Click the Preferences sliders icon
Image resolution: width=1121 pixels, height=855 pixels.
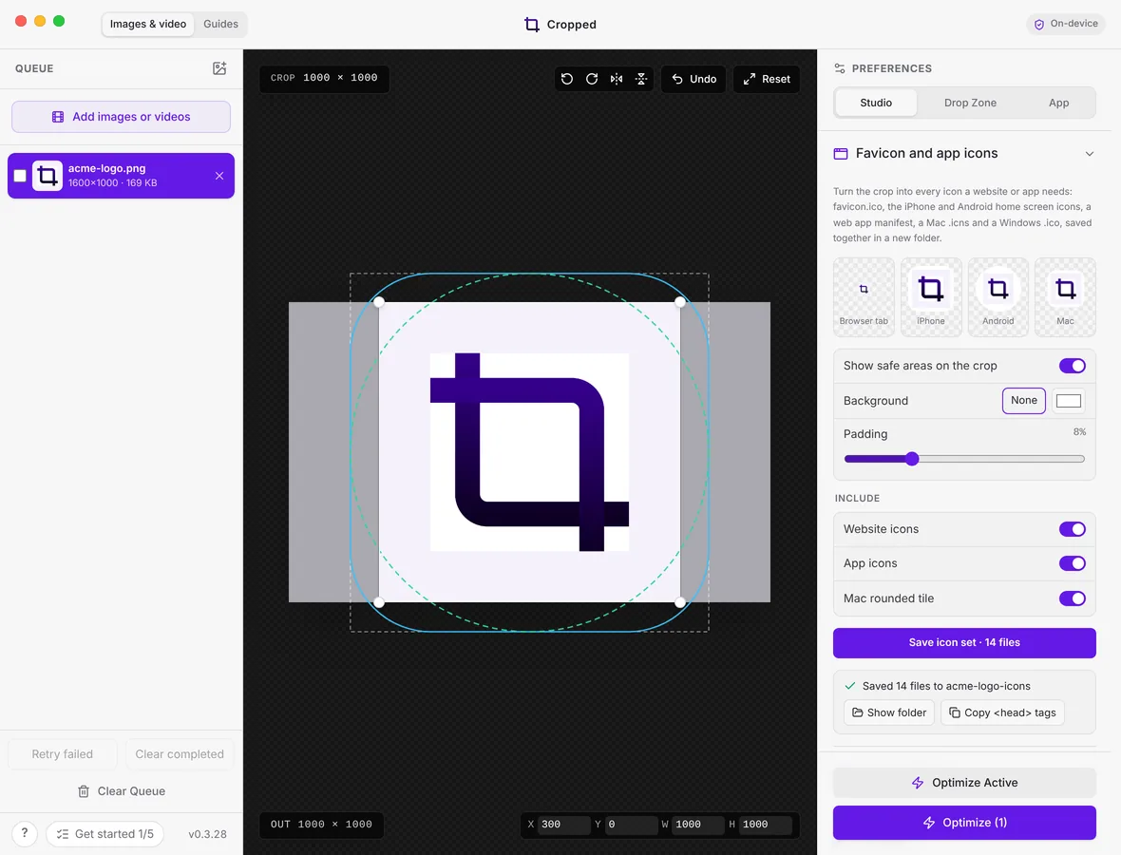(x=839, y=68)
